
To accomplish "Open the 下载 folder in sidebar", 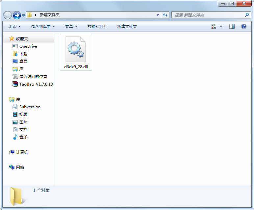I will pos(23,54).
